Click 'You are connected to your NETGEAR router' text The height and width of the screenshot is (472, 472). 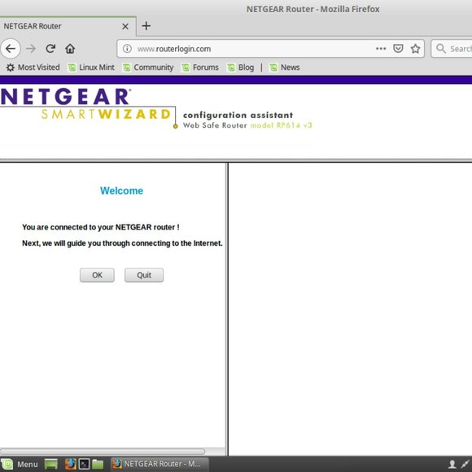pyautogui.click(x=101, y=227)
